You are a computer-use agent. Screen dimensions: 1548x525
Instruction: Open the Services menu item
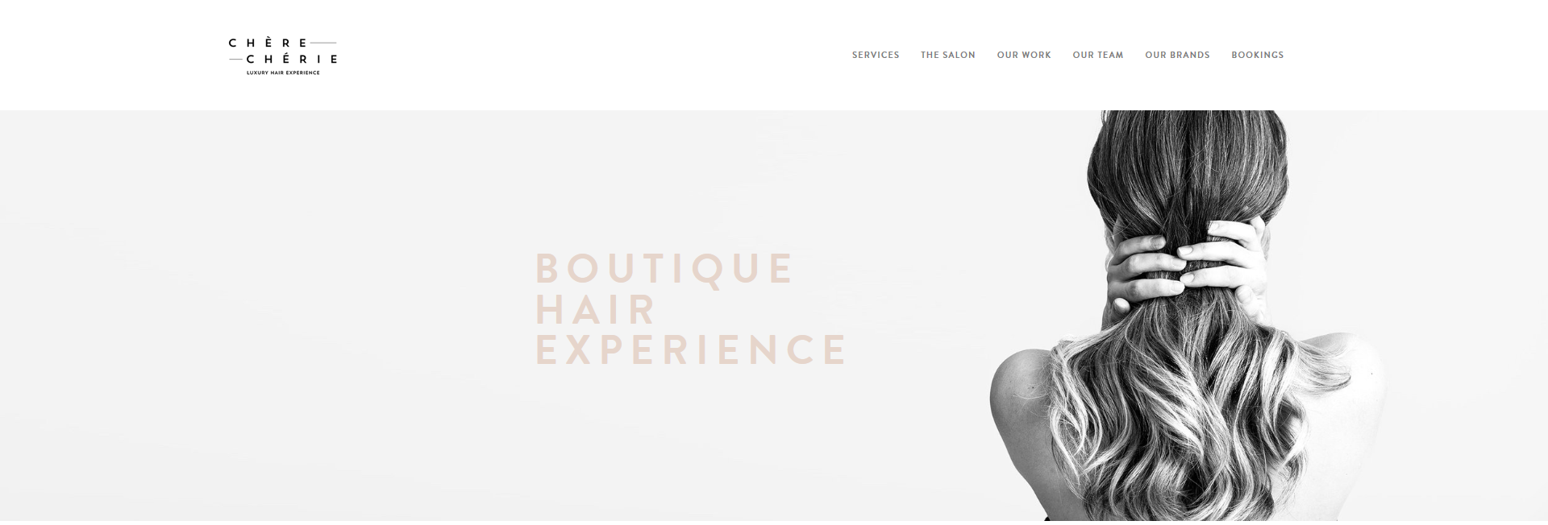876,55
